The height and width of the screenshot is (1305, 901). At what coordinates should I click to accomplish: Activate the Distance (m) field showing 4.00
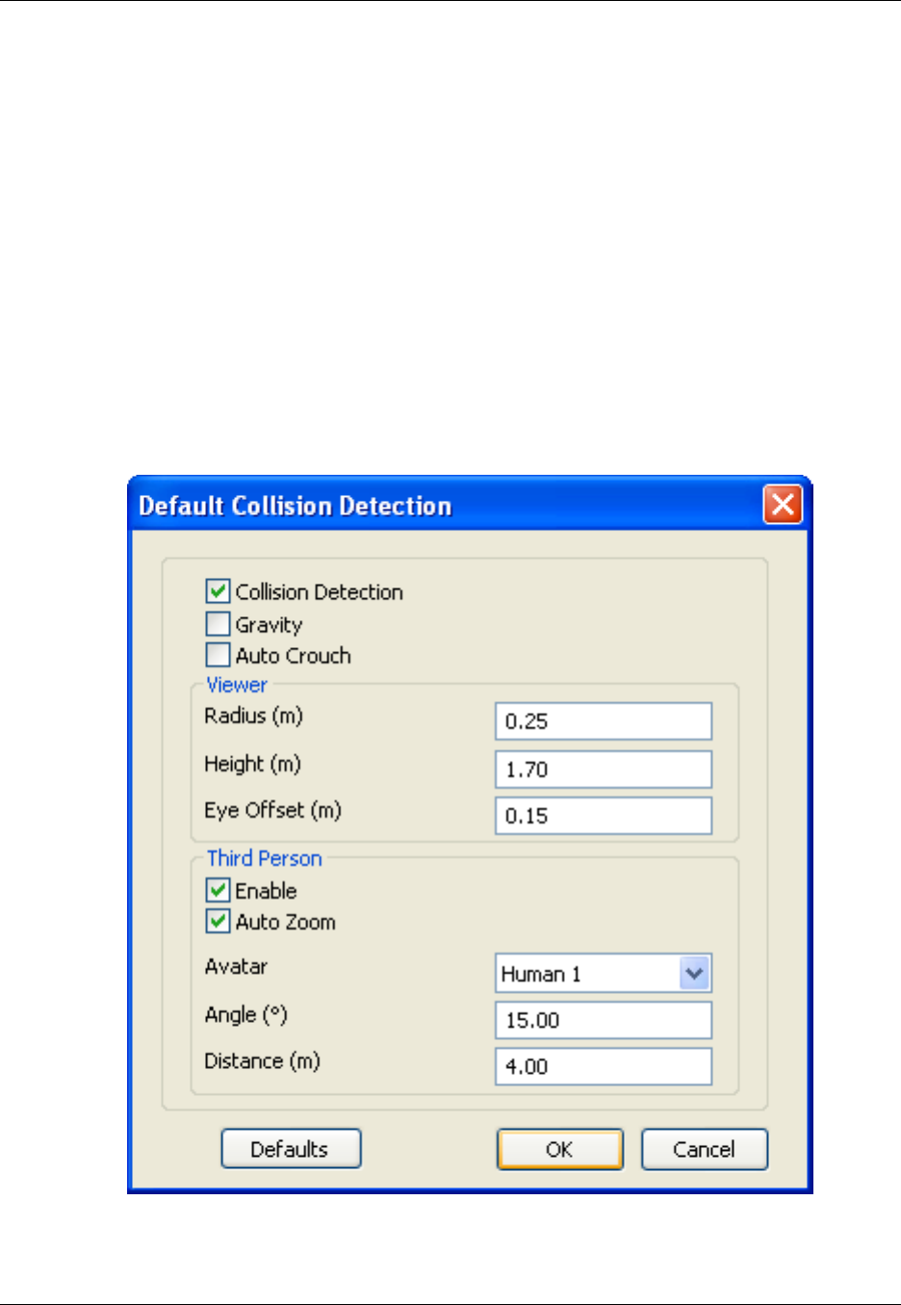pos(604,1066)
